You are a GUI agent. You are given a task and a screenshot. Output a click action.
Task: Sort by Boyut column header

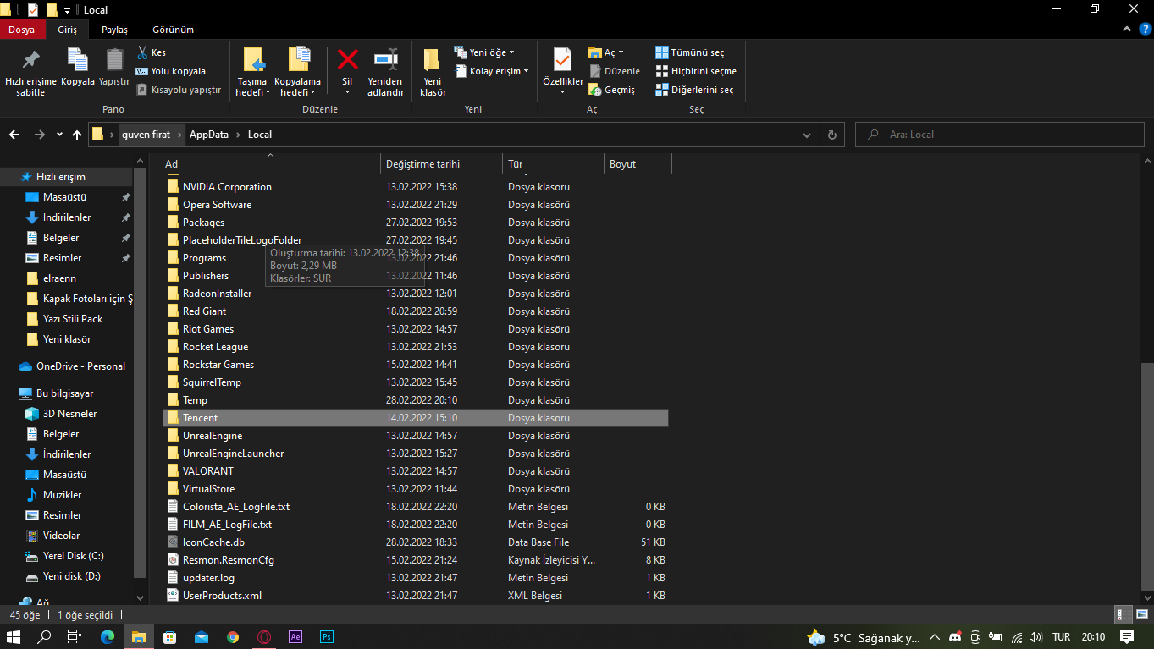click(x=638, y=163)
